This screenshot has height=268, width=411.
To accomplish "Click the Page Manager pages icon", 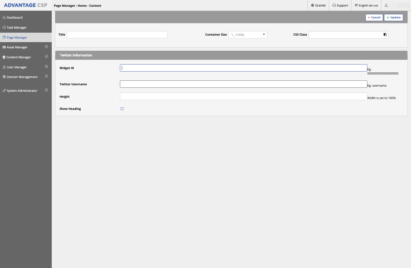I will pos(4,38).
